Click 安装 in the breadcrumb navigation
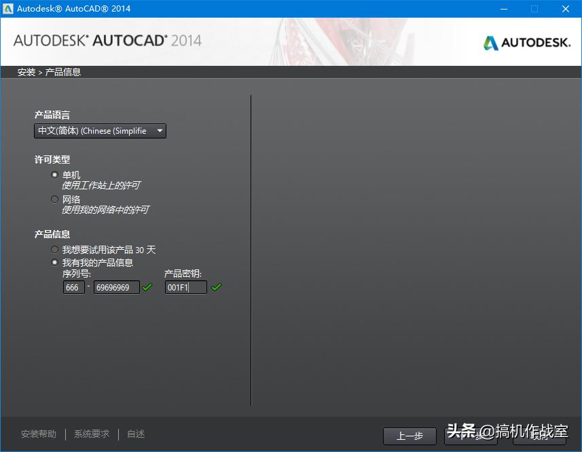This screenshot has width=582, height=452. 26,71
